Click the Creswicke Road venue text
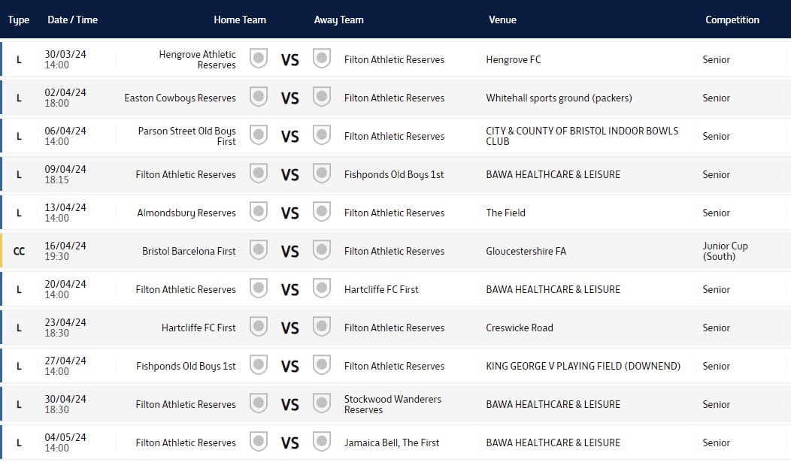The height and width of the screenshot is (462, 791). (x=519, y=328)
